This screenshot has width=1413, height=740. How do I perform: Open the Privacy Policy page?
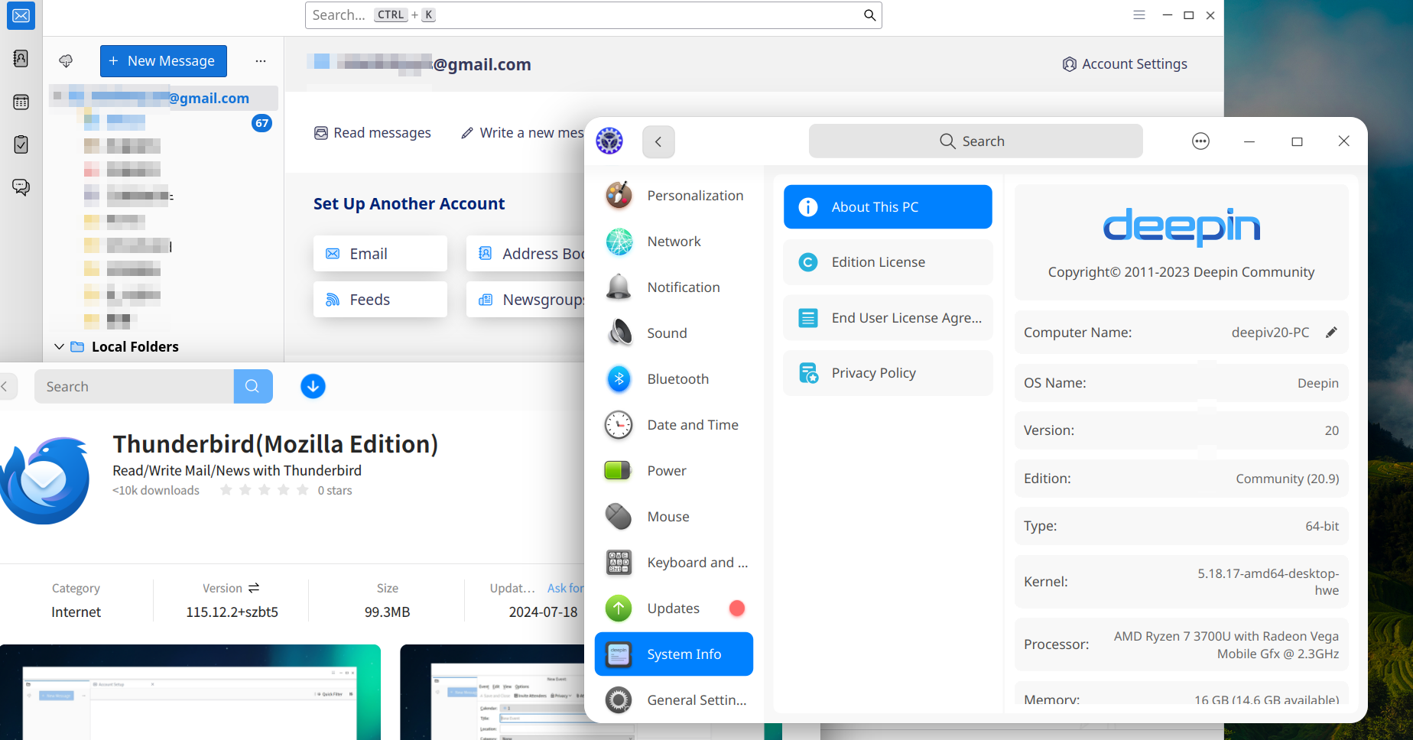pyautogui.click(x=888, y=373)
